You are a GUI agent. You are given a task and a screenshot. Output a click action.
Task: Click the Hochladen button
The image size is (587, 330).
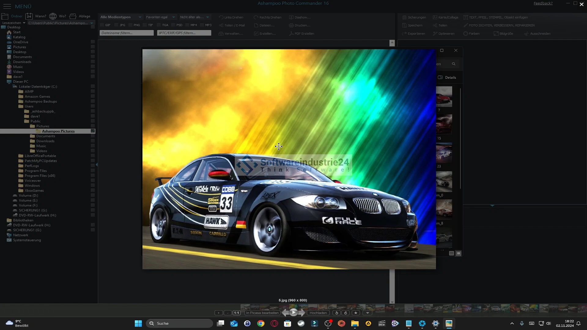(x=318, y=313)
